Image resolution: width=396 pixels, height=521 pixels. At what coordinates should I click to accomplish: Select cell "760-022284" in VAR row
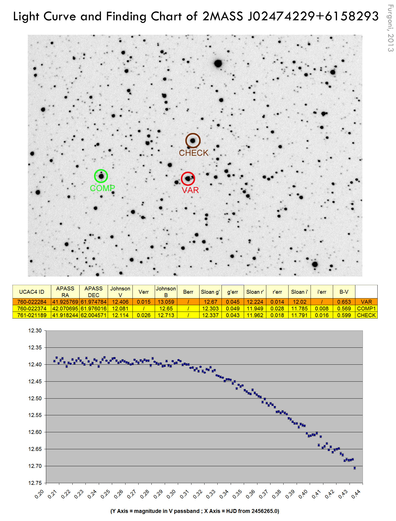[32, 302]
